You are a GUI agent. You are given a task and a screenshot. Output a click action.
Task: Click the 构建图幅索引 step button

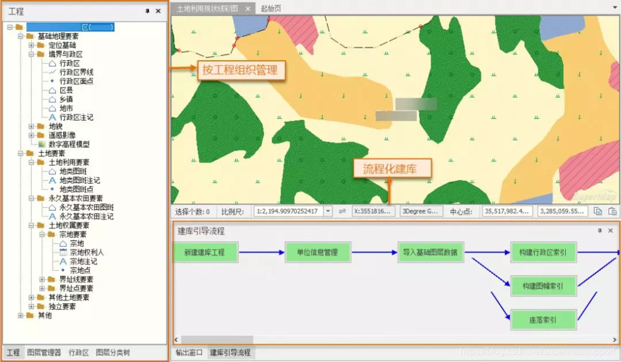(543, 286)
